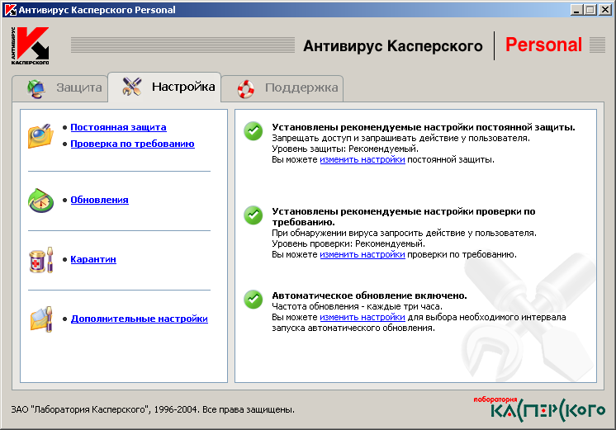Click the green checkmark beside Автоматическое обновление status

(x=254, y=300)
